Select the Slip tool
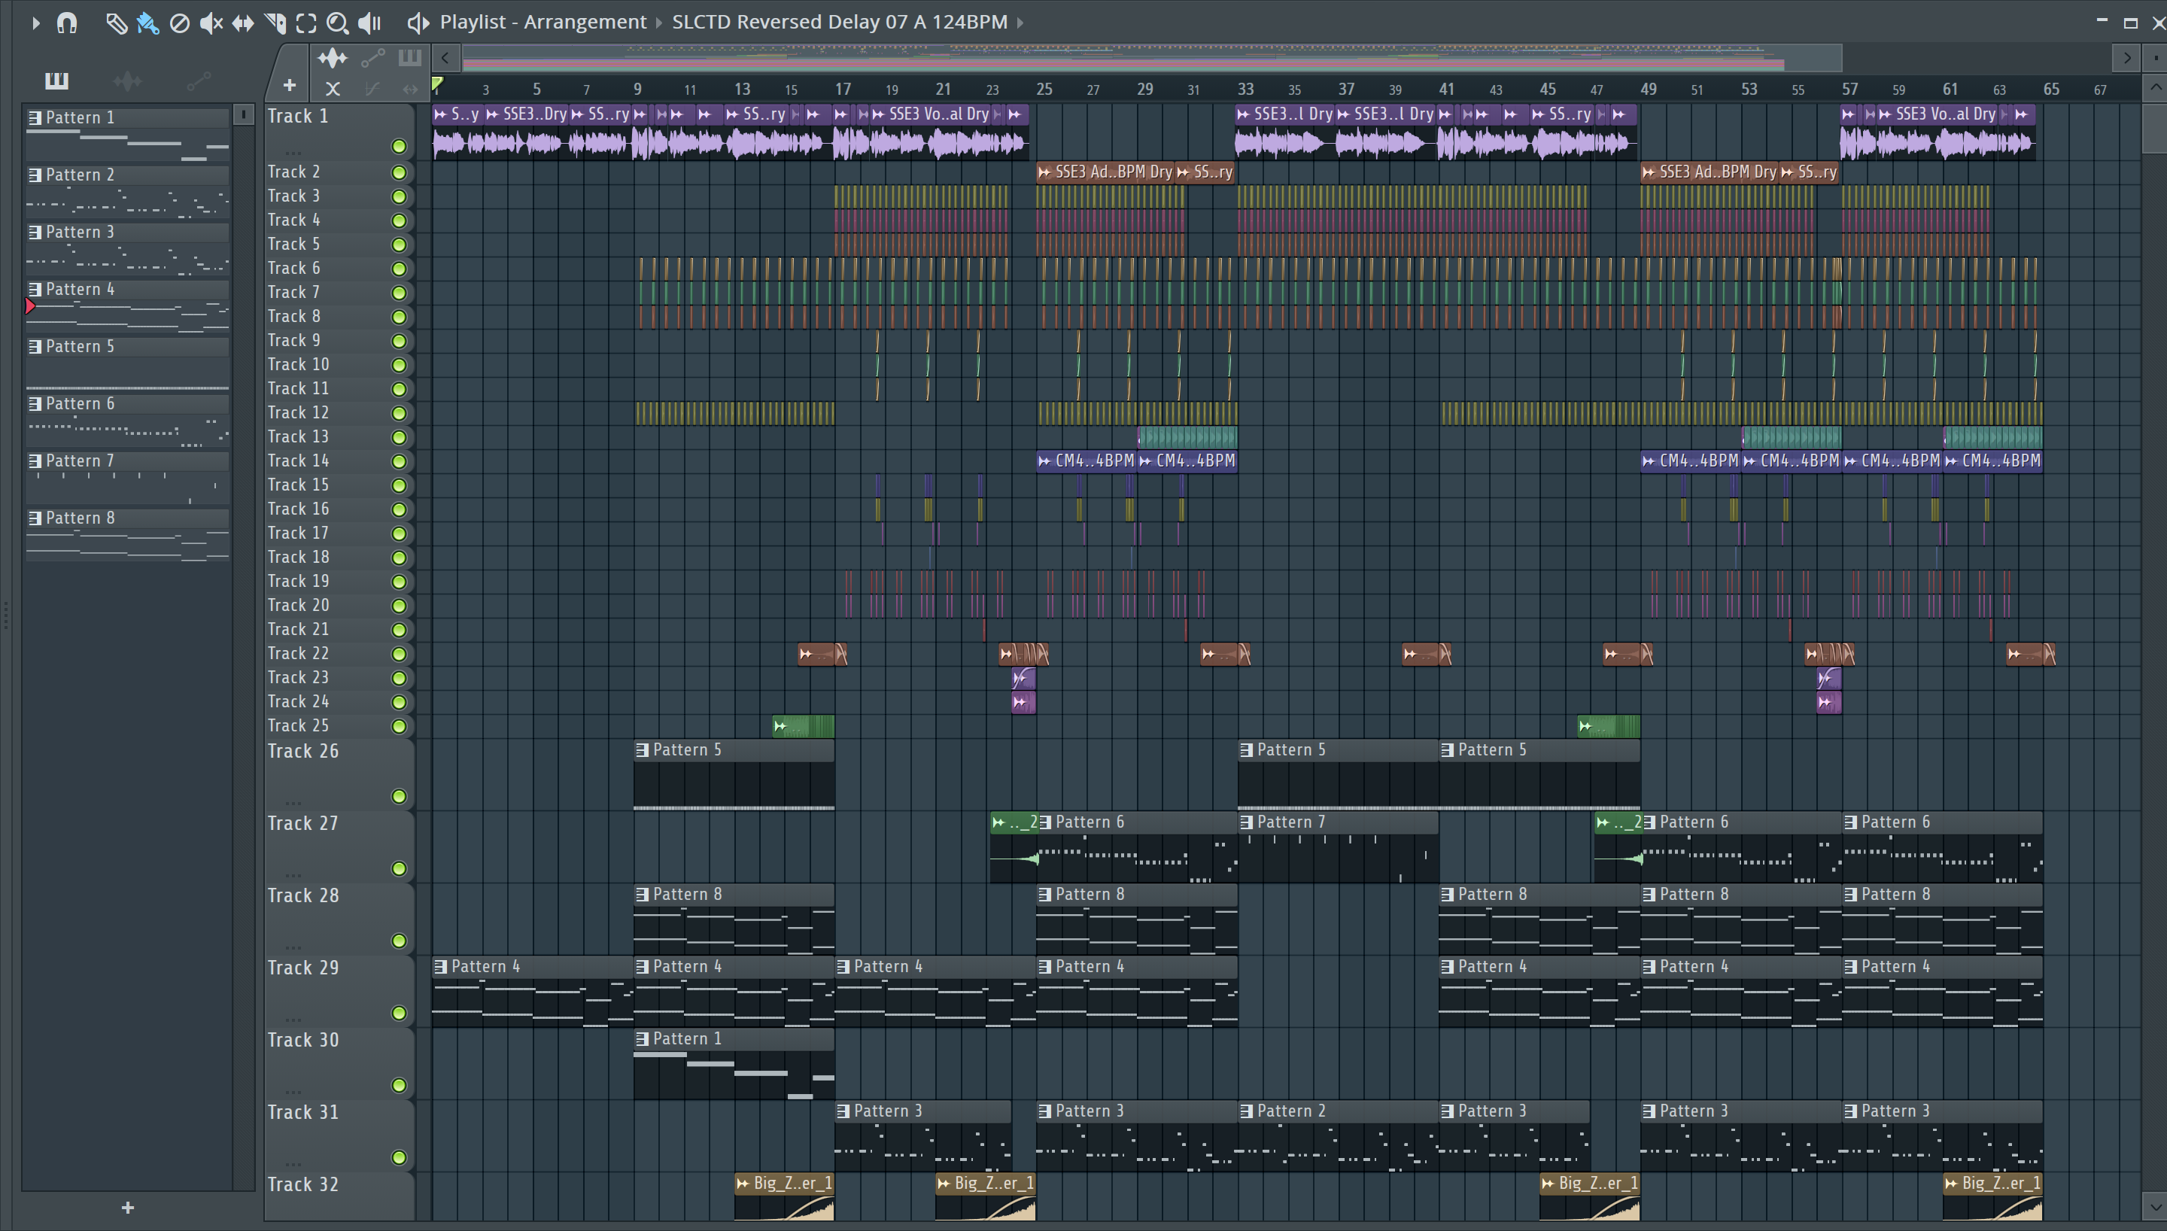This screenshot has width=2167, height=1231. pos(242,23)
